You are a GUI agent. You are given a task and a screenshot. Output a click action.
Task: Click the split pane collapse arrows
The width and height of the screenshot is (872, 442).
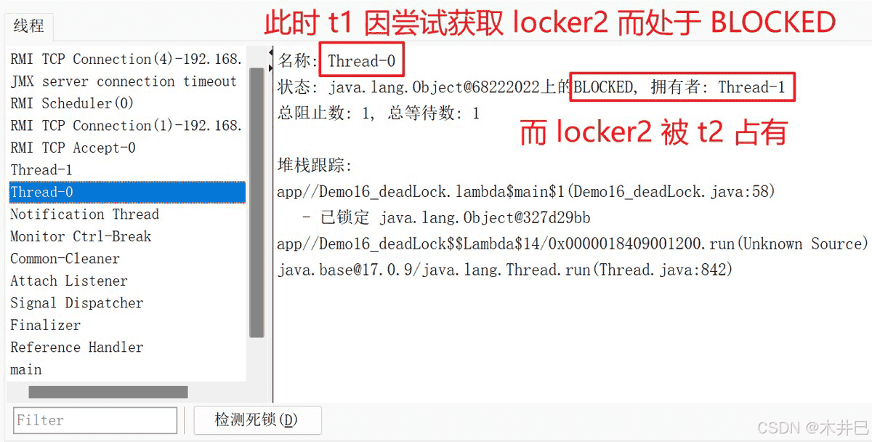pos(270,59)
